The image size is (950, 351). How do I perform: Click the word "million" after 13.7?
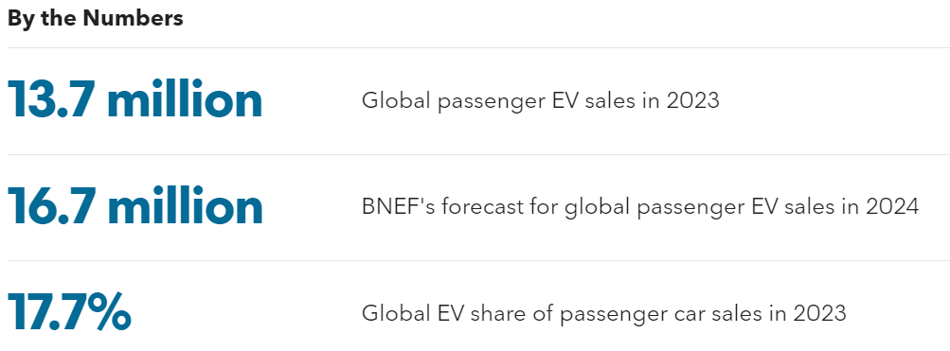185,100
